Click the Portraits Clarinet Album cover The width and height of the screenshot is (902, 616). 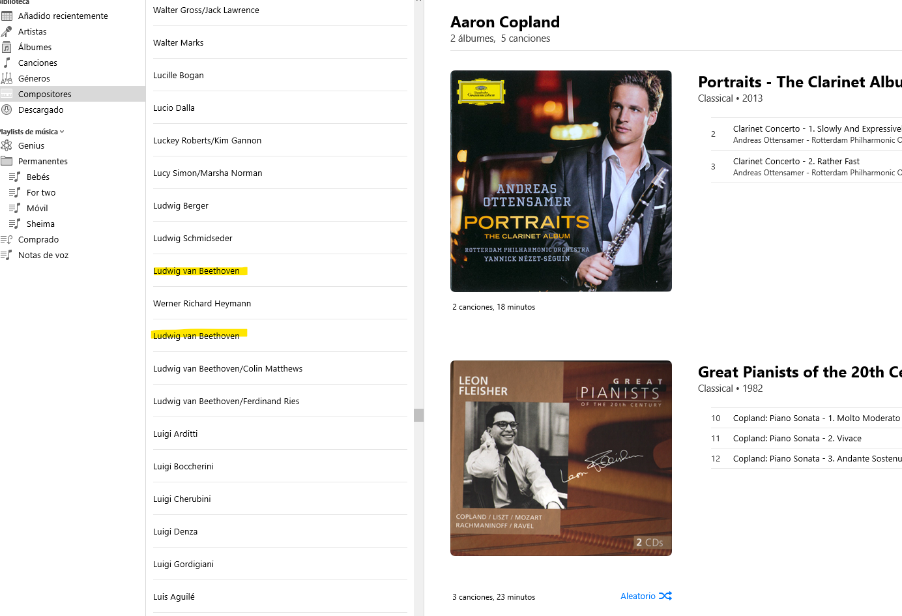tap(560, 181)
